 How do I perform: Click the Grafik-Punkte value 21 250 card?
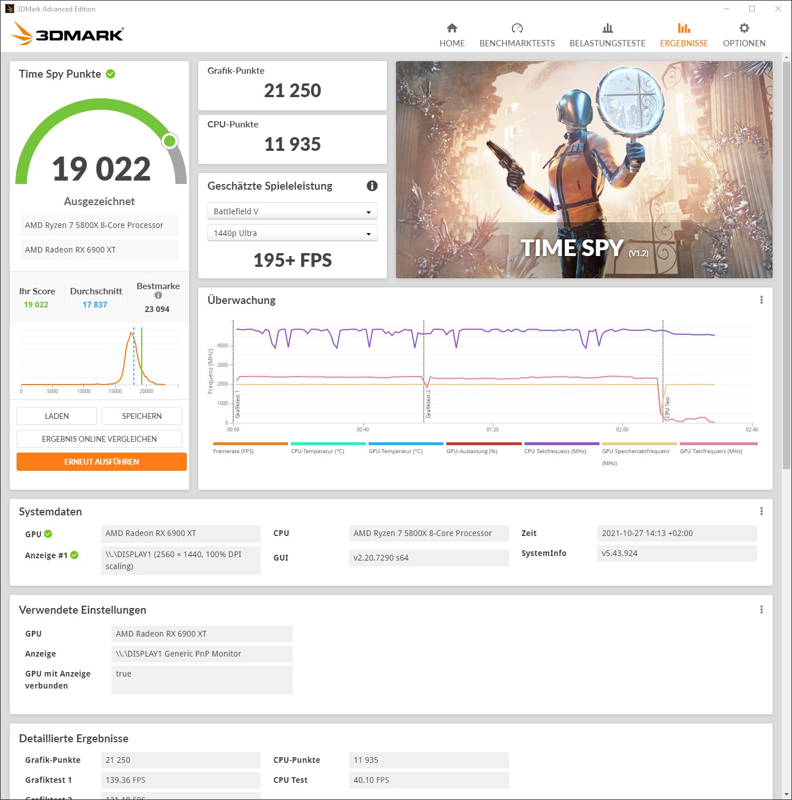tap(292, 86)
